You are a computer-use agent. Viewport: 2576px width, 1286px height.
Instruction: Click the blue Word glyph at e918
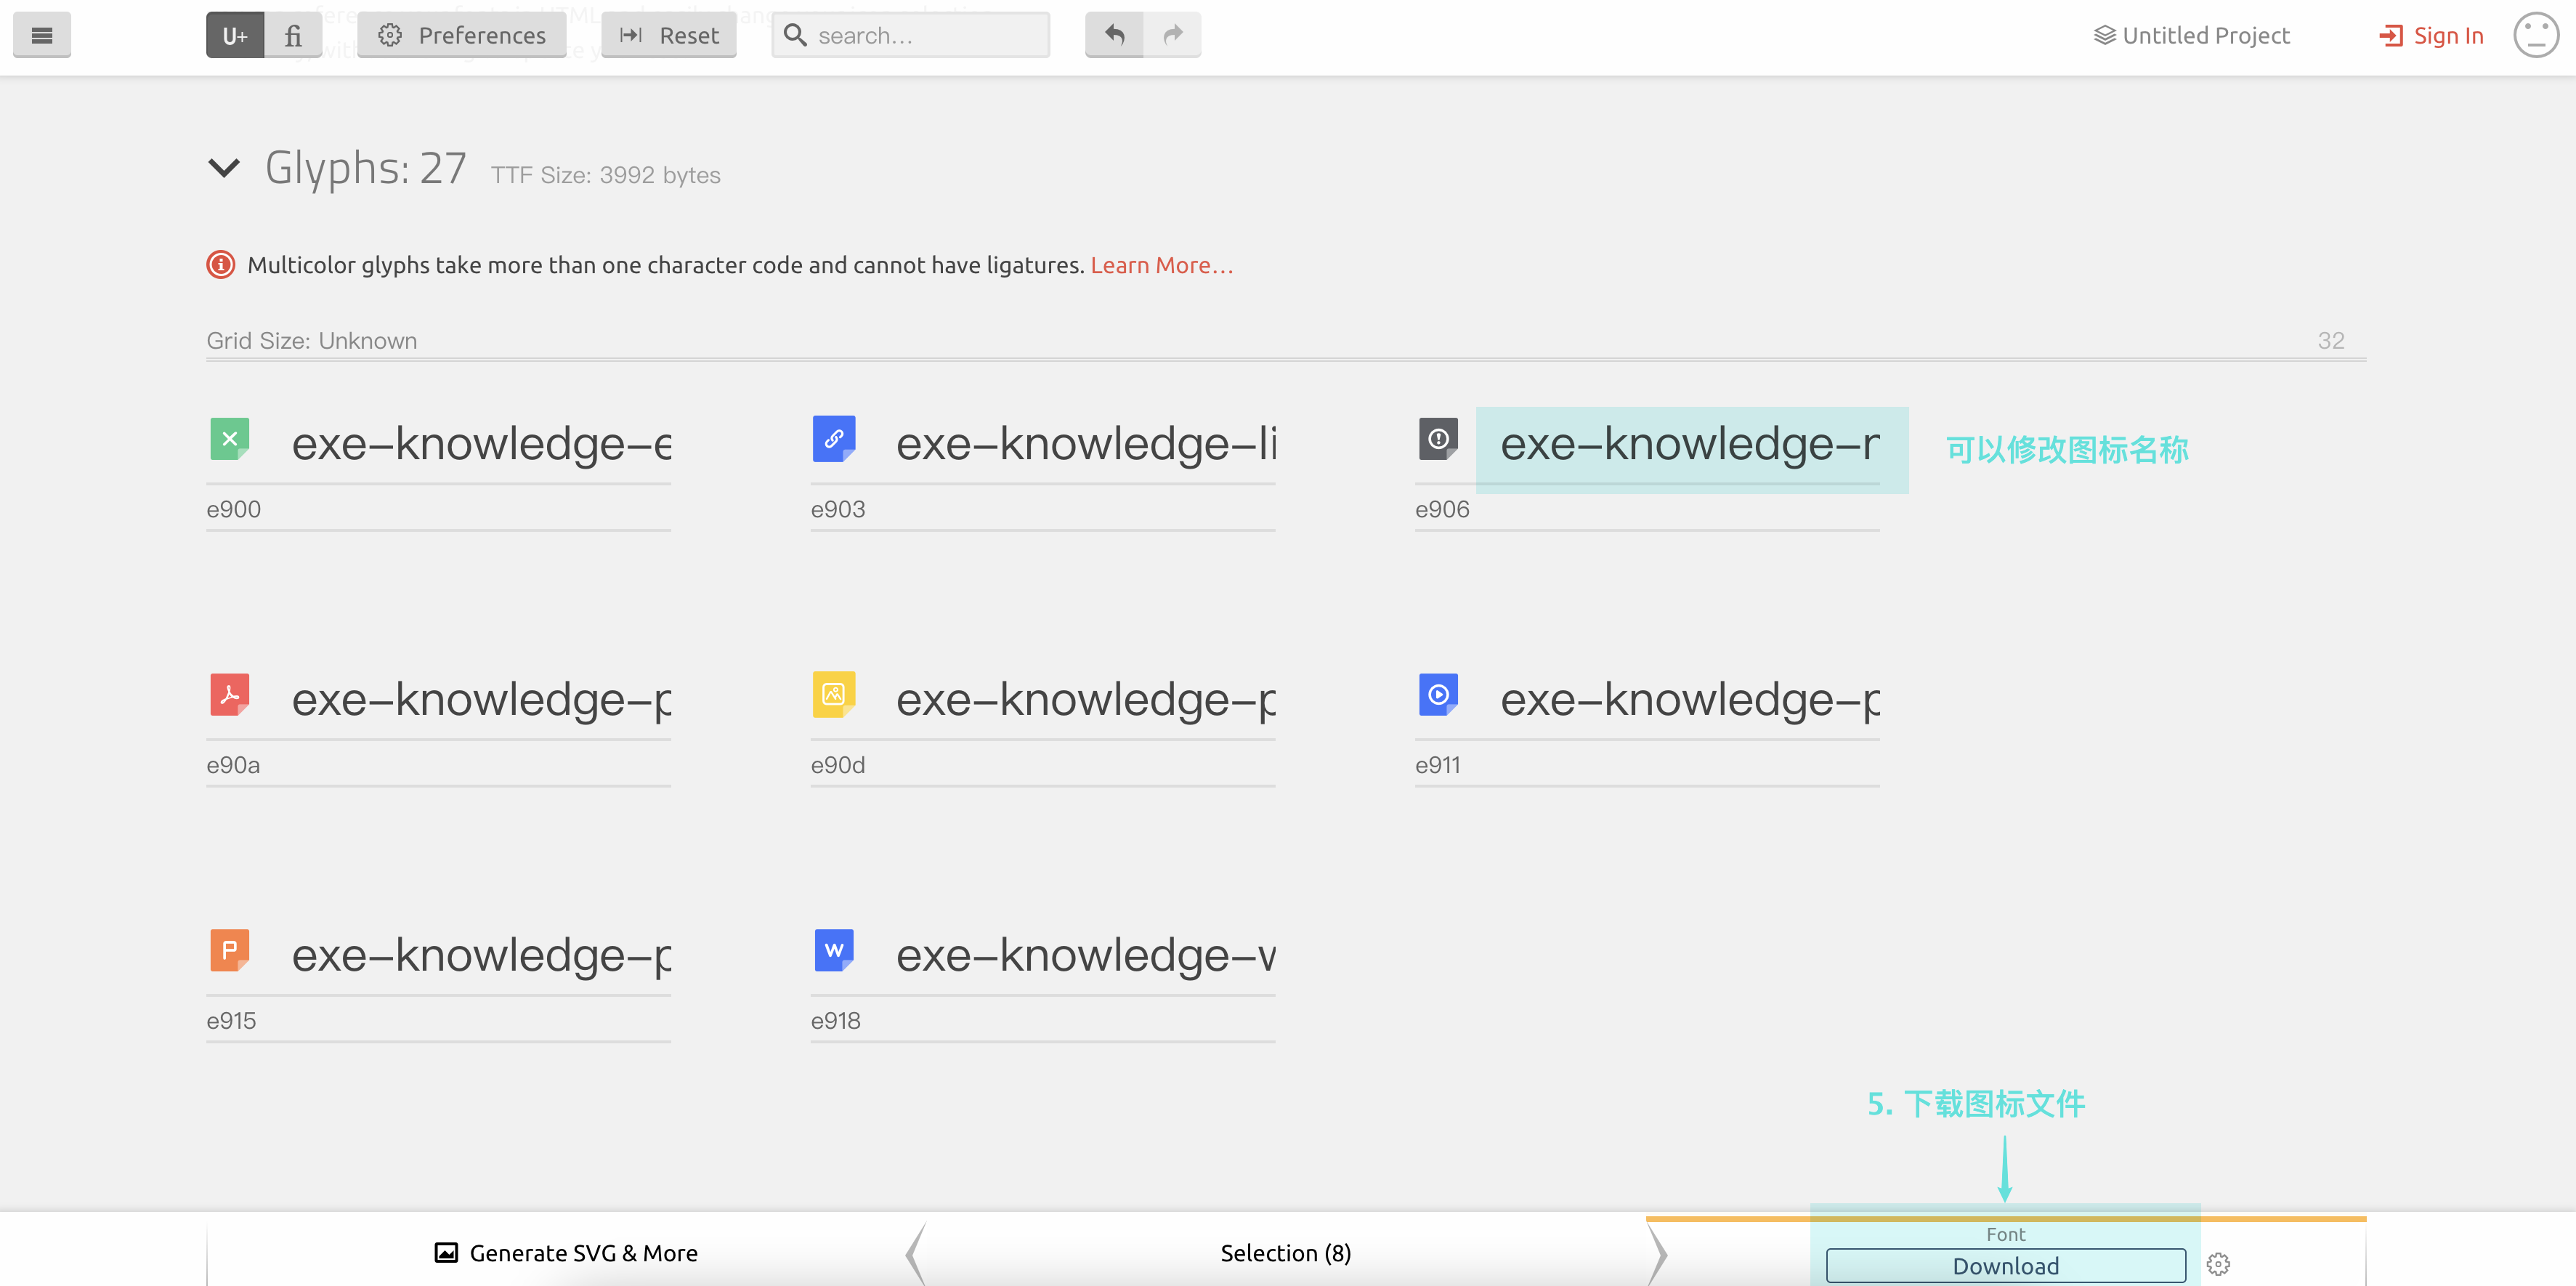coord(833,950)
